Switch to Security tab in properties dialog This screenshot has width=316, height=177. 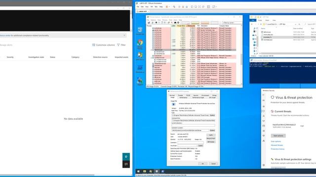click(196, 95)
